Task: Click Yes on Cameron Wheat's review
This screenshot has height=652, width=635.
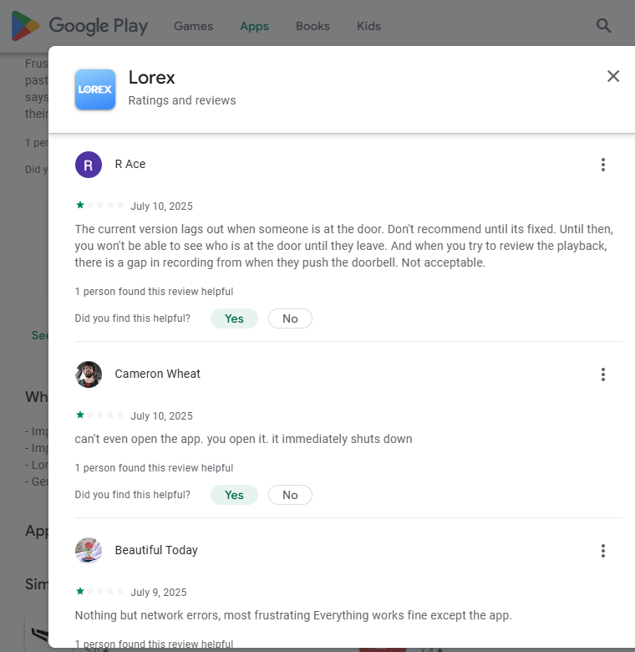Action: click(234, 495)
